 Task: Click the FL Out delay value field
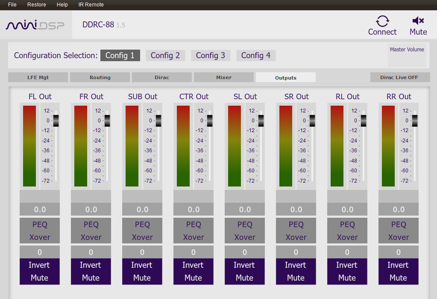[x=40, y=252]
